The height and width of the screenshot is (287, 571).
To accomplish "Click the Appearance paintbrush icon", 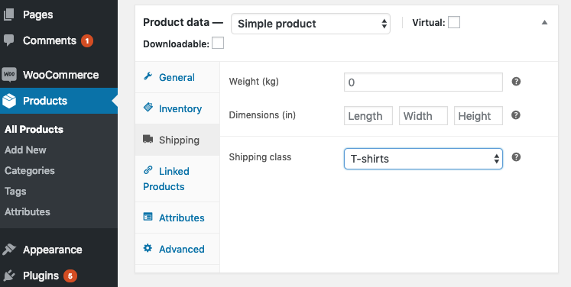I will (8, 250).
